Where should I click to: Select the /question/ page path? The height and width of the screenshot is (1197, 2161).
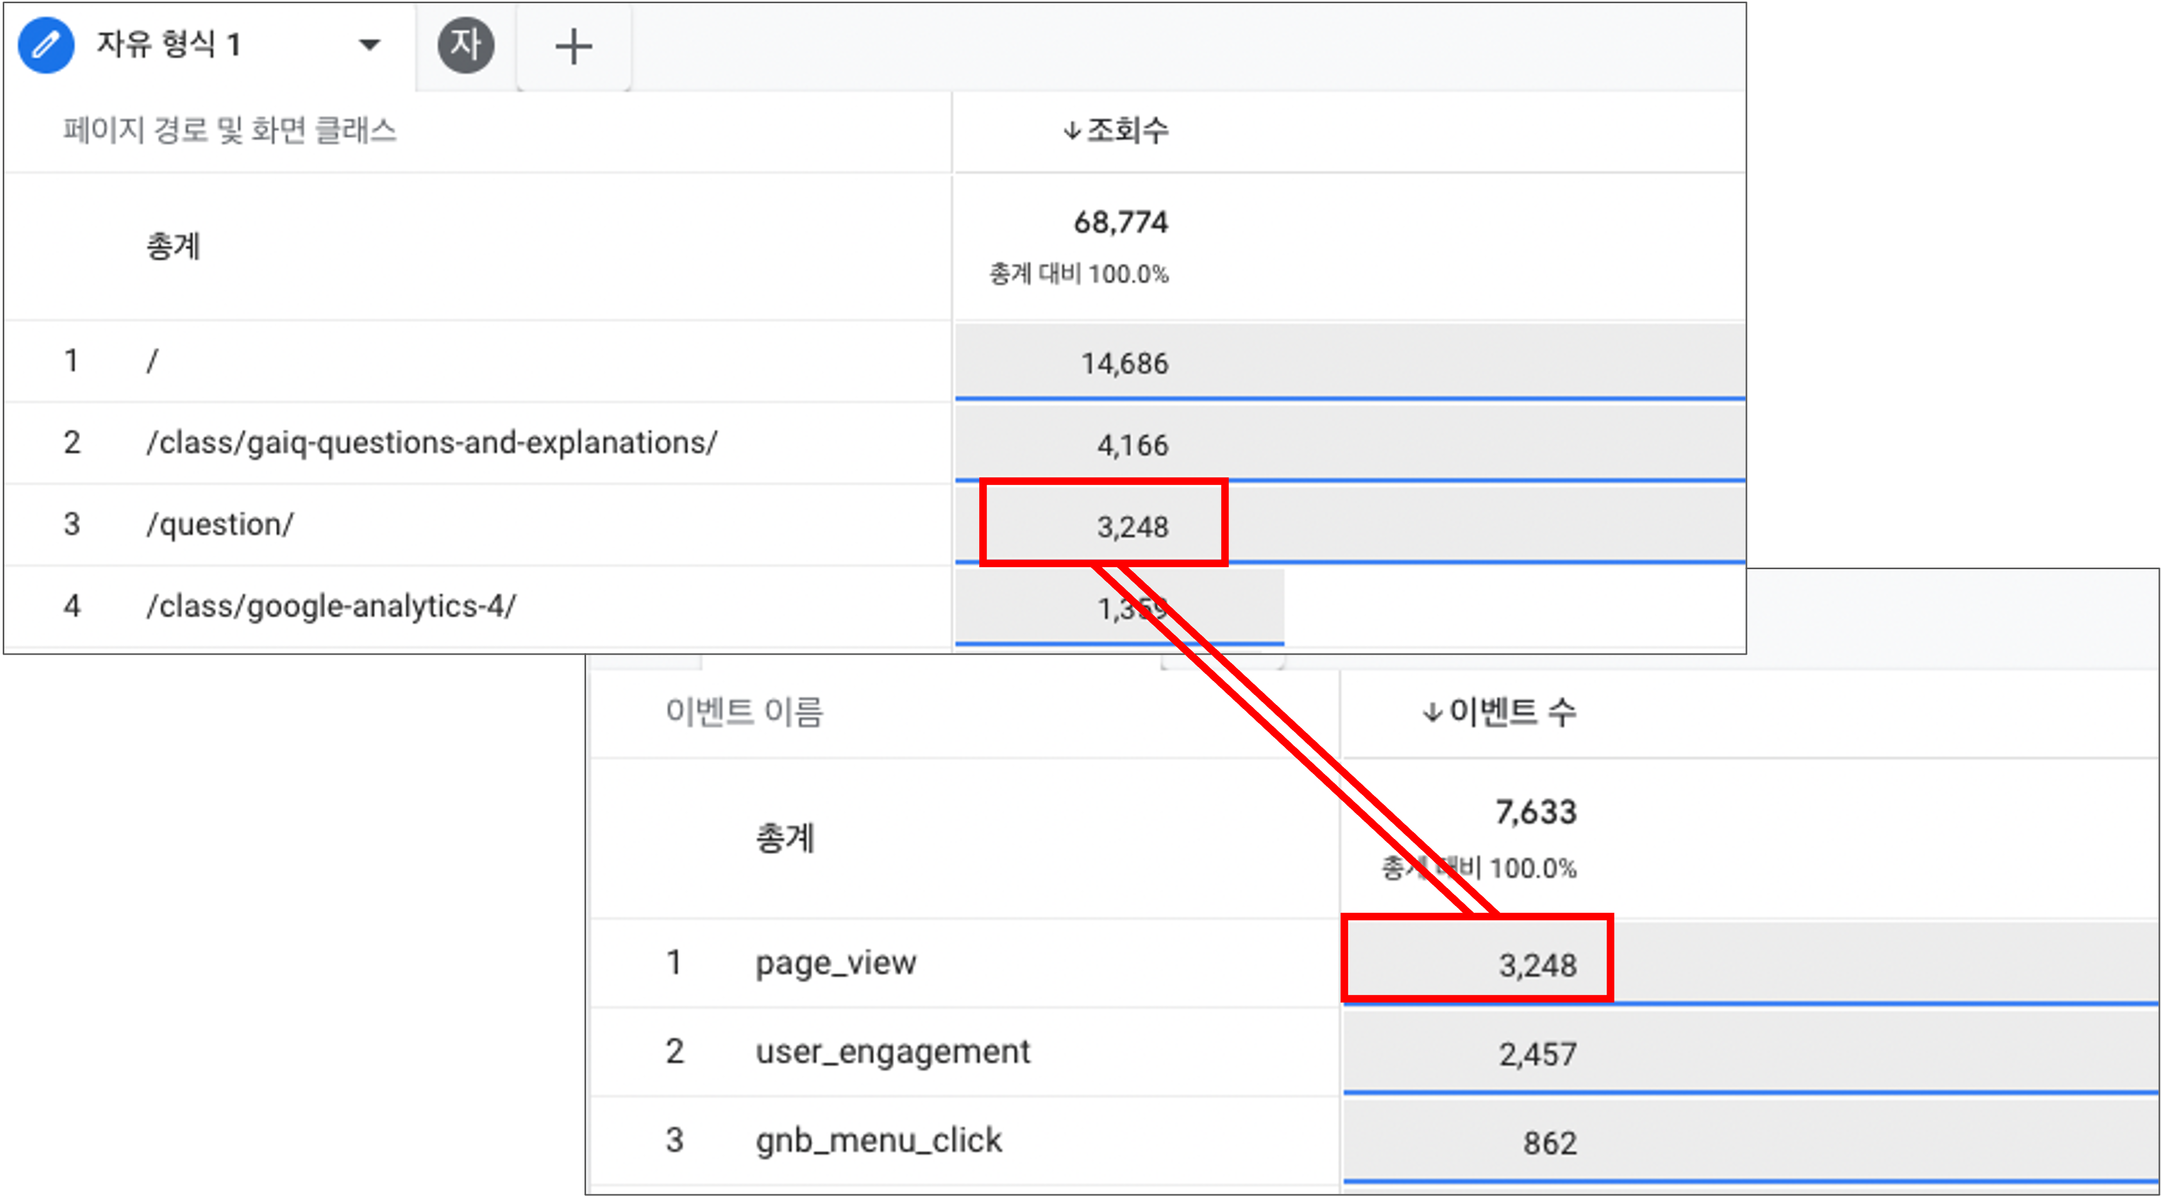[x=220, y=524]
